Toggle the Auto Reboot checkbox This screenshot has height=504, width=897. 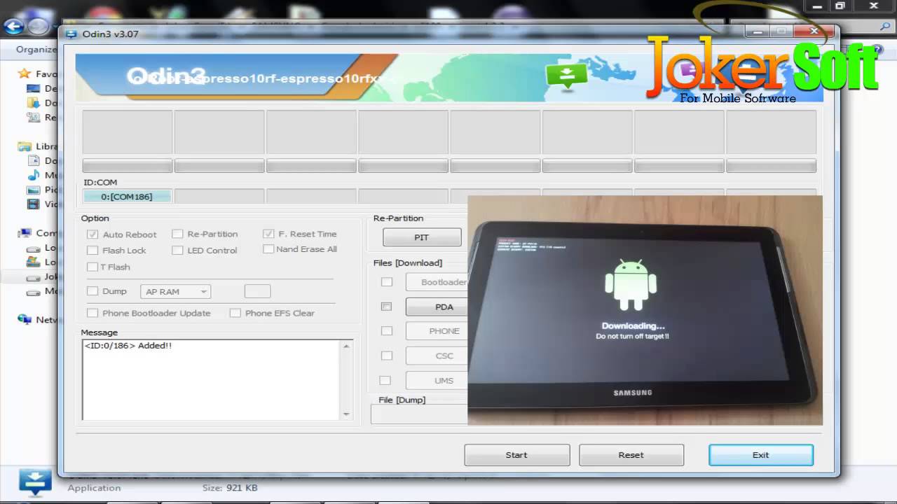[x=93, y=234]
